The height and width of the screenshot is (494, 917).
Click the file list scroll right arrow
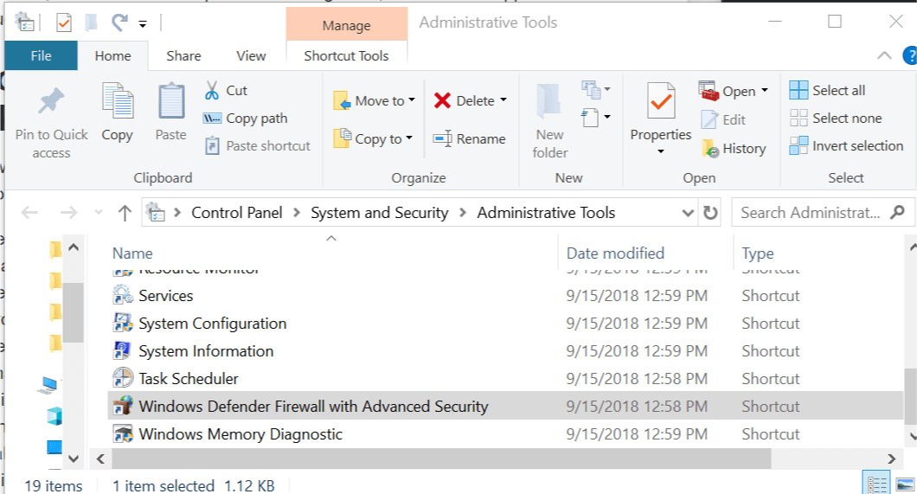pos(891,459)
